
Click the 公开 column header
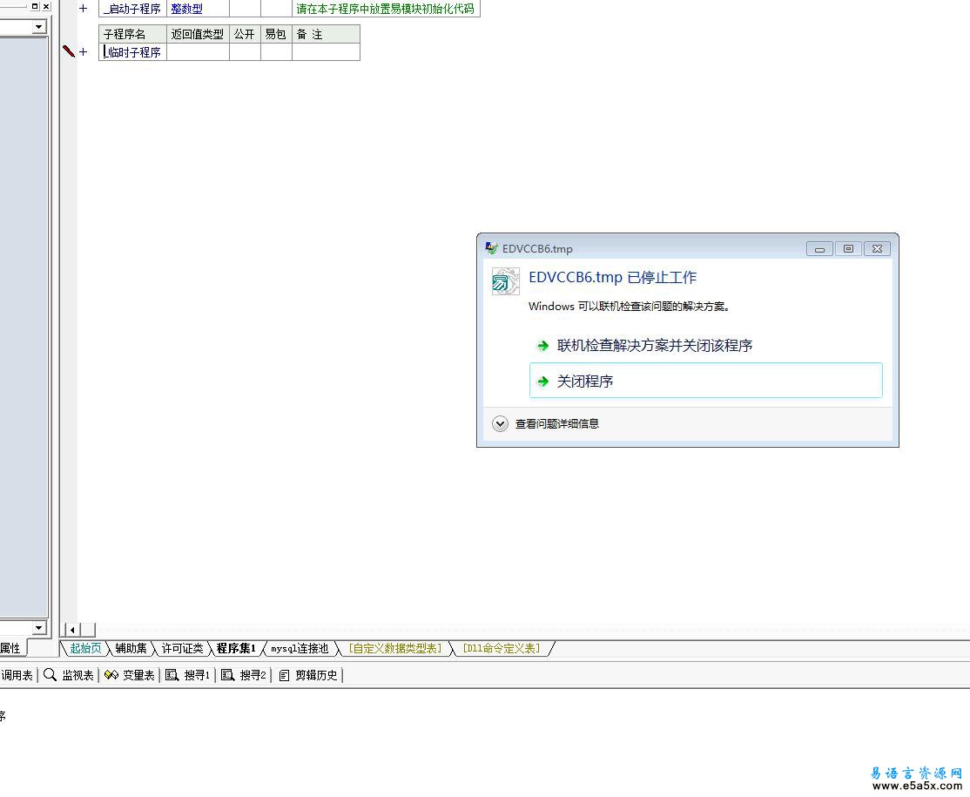(x=245, y=34)
